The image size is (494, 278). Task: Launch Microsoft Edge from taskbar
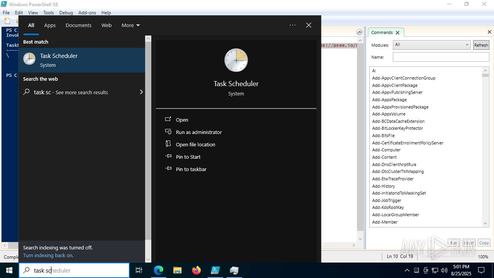coord(159,270)
